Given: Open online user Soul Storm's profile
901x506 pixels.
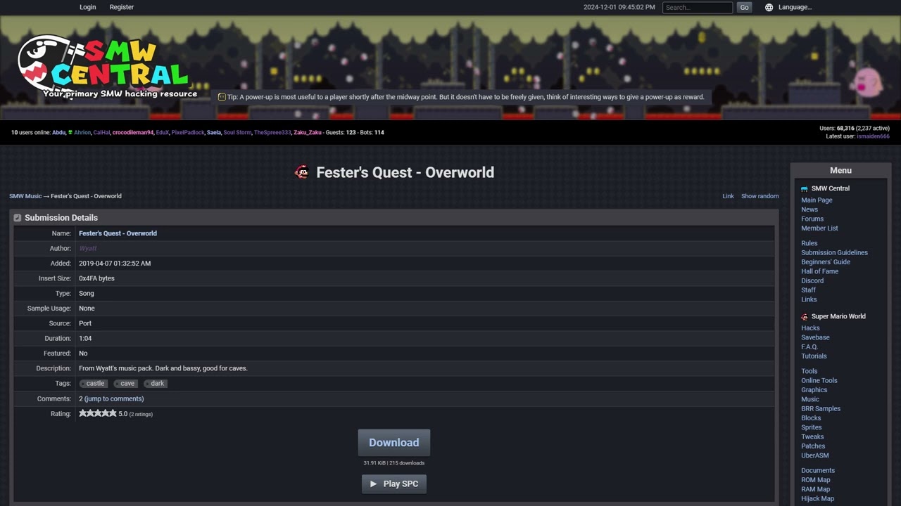Looking at the screenshot, I should click(237, 132).
